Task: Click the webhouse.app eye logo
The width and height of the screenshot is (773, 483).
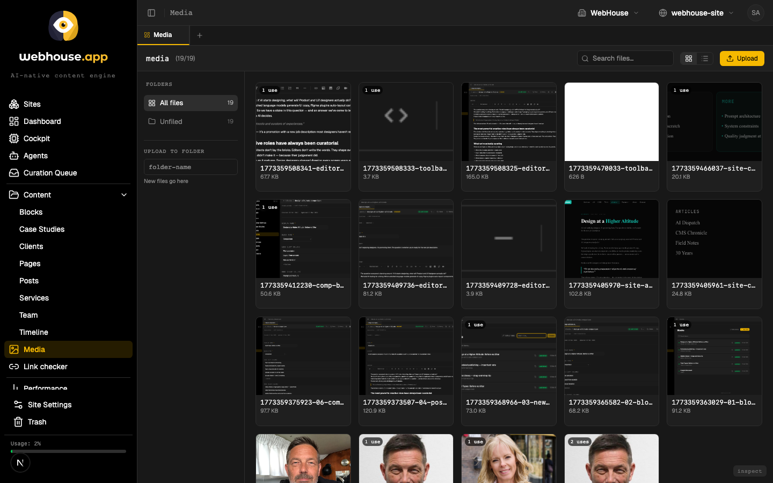Action: (x=63, y=26)
